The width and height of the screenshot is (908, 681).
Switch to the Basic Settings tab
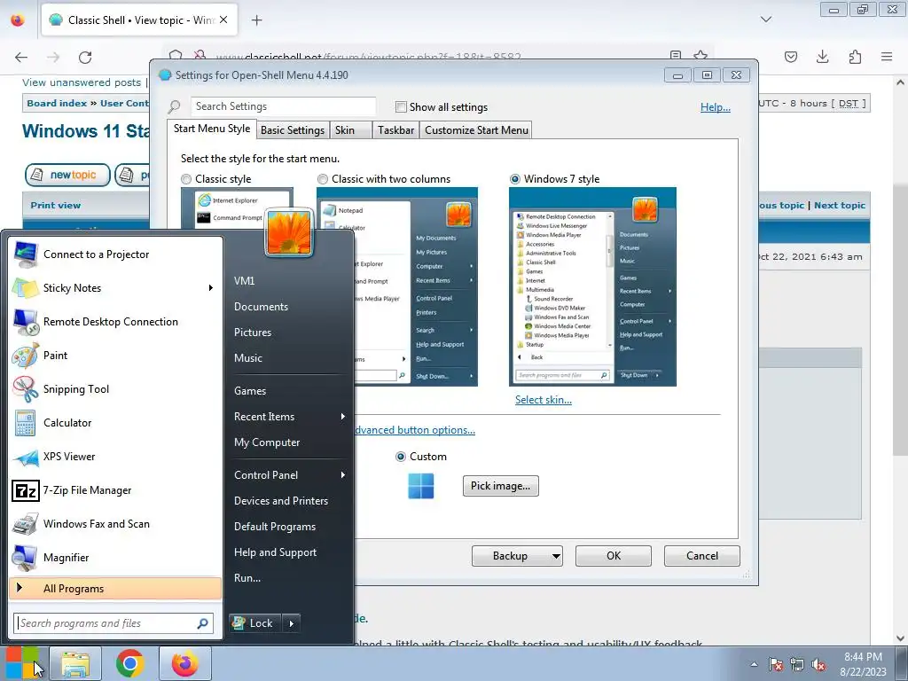(293, 130)
